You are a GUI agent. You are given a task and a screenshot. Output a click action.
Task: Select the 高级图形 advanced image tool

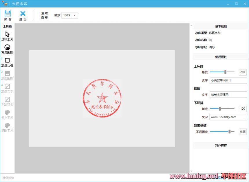coord(7,73)
